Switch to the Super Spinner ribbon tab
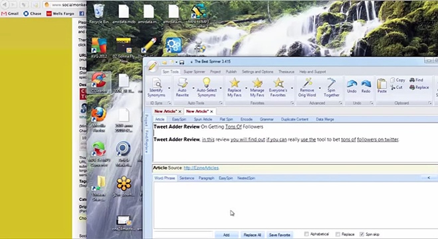Screen dimensions: 438x239 click(x=194, y=72)
